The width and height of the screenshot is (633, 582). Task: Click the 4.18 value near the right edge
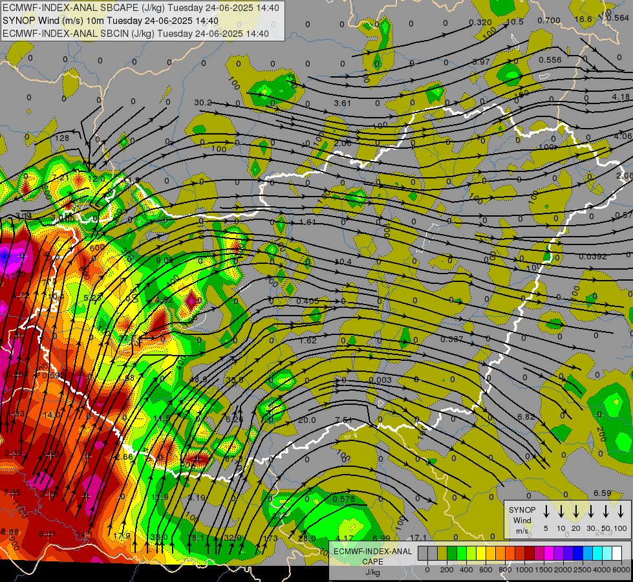[x=621, y=97]
